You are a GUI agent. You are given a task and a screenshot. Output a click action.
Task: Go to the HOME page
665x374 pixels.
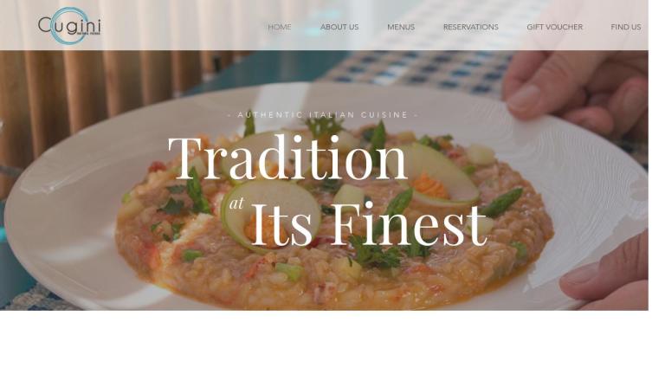pyautogui.click(x=280, y=27)
